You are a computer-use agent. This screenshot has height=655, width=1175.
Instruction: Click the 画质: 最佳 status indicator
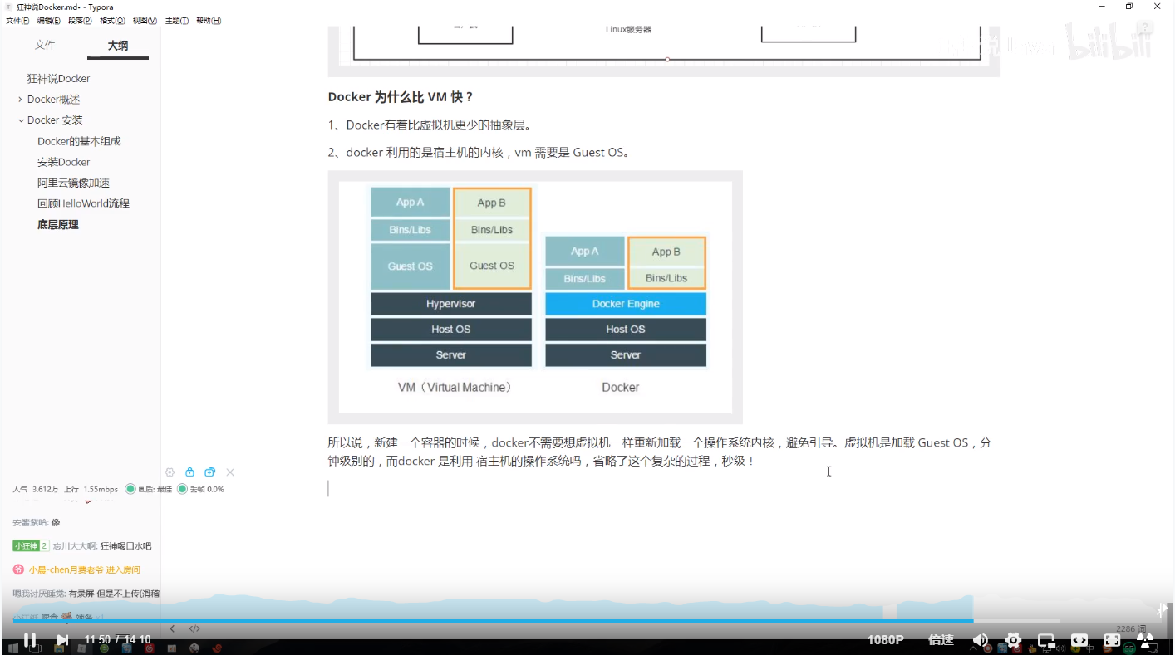coord(149,489)
